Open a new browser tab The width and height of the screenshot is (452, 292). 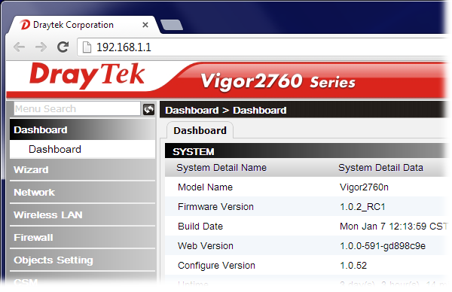(x=172, y=25)
